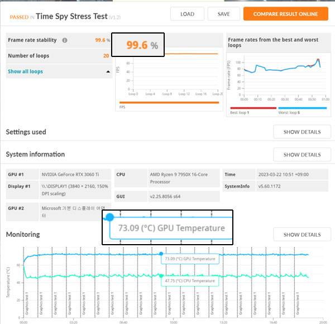This screenshot has height=324, width=335.
Task: Collapse the loops list using the arrow
Action: 108,72
